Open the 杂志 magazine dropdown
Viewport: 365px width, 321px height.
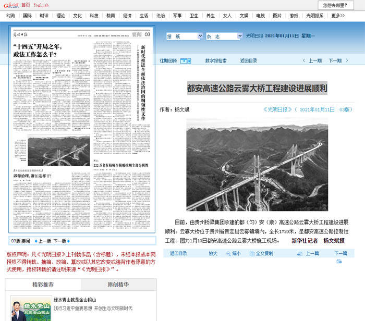(x=224, y=36)
